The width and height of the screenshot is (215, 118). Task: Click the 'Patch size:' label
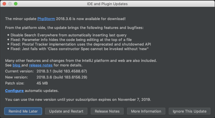15,83
